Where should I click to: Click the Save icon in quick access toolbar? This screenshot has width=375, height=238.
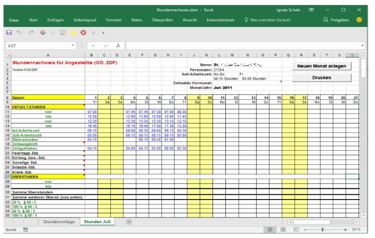click(x=9, y=33)
